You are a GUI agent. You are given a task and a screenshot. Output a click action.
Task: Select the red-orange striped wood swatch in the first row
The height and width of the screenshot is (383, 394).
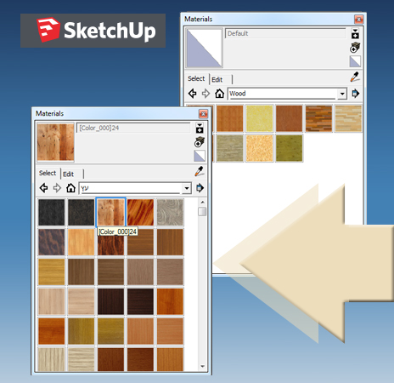[140, 212]
